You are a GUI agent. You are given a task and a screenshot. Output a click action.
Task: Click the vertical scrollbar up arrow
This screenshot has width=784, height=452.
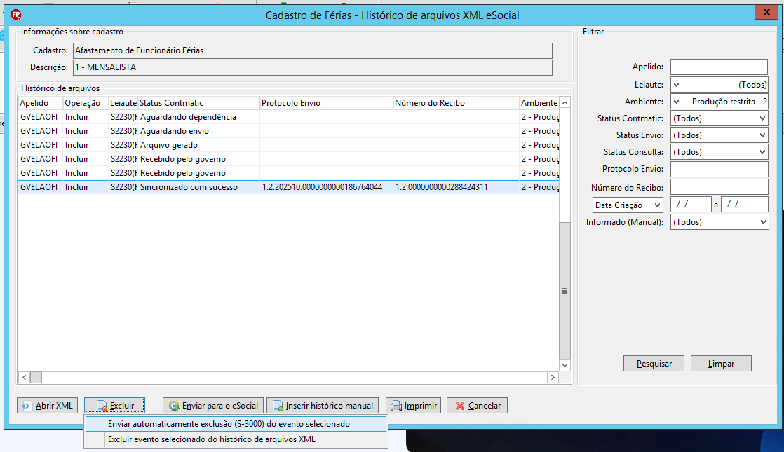[565, 103]
